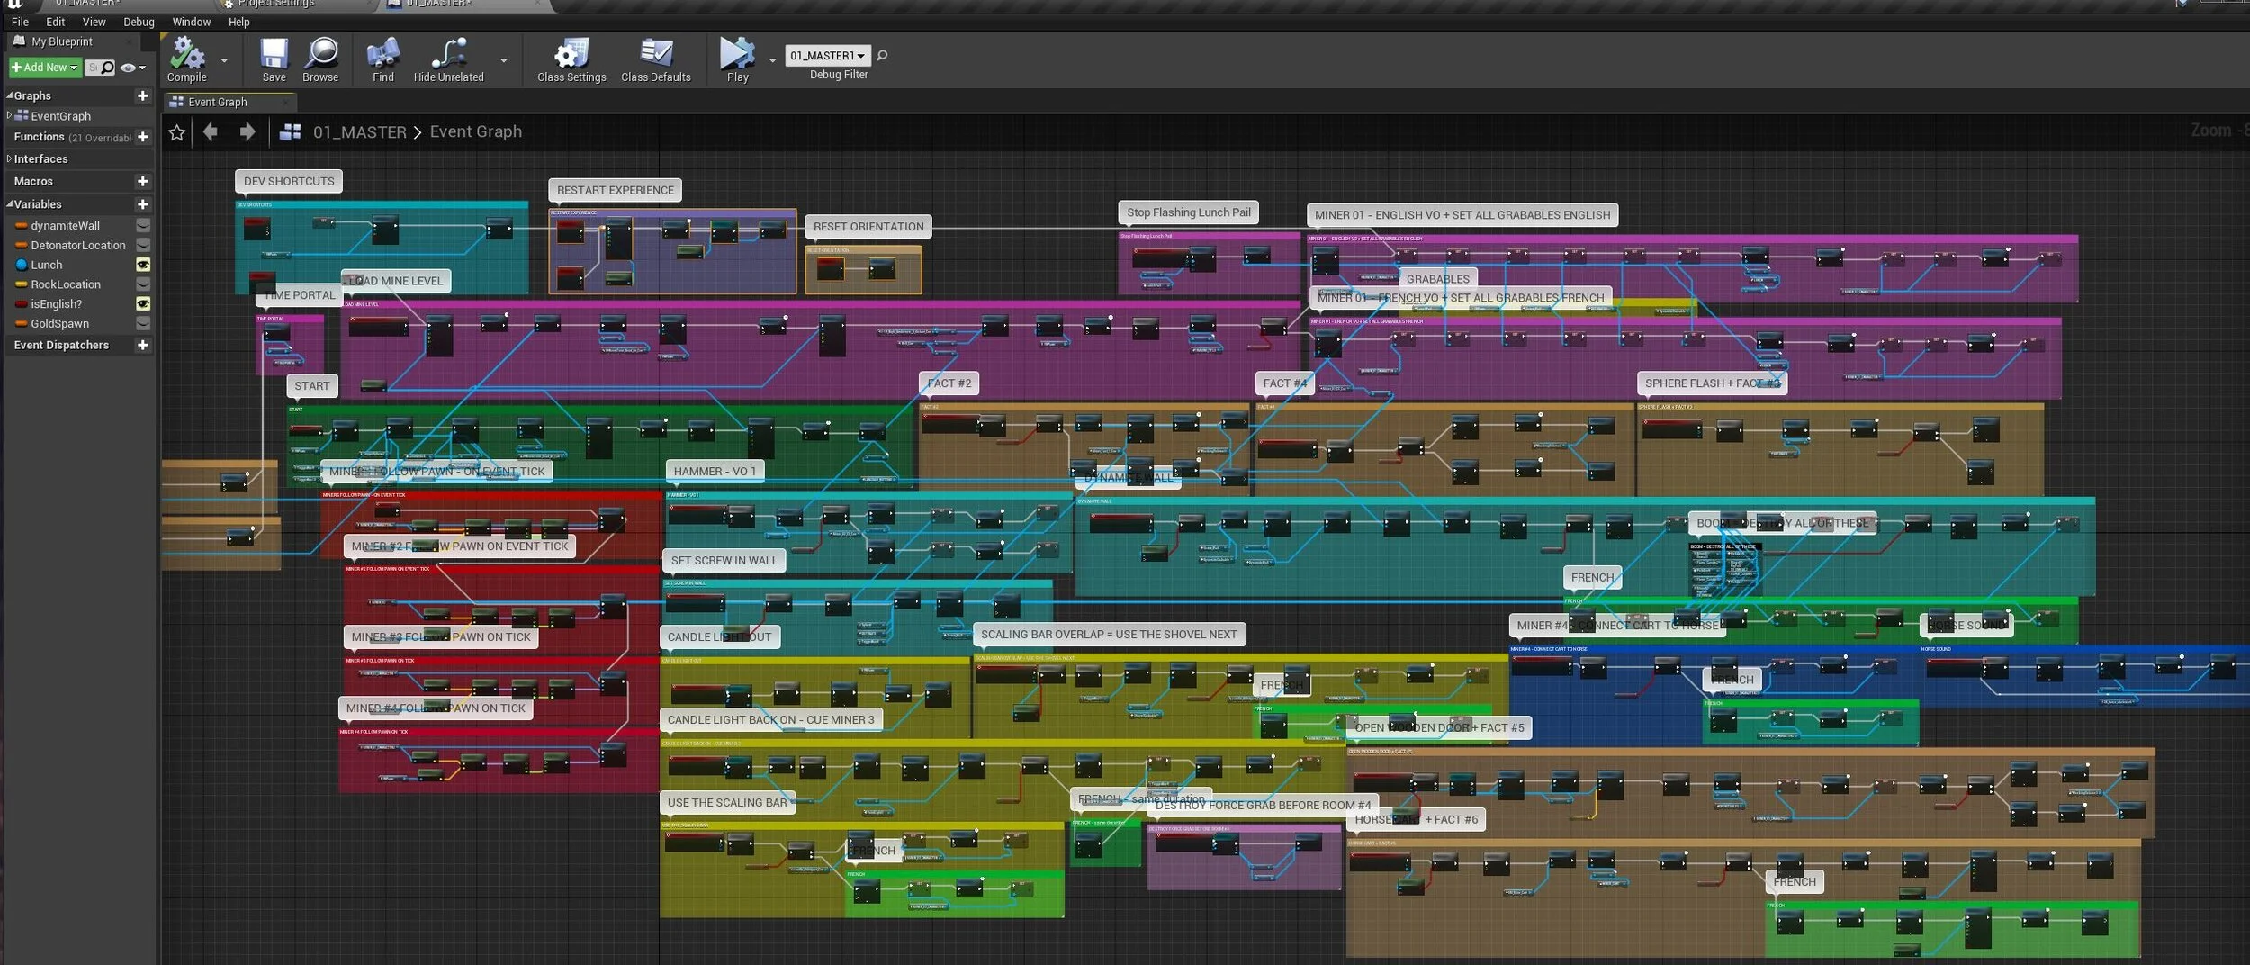Expand the Interfaces section

(x=9, y=158)
